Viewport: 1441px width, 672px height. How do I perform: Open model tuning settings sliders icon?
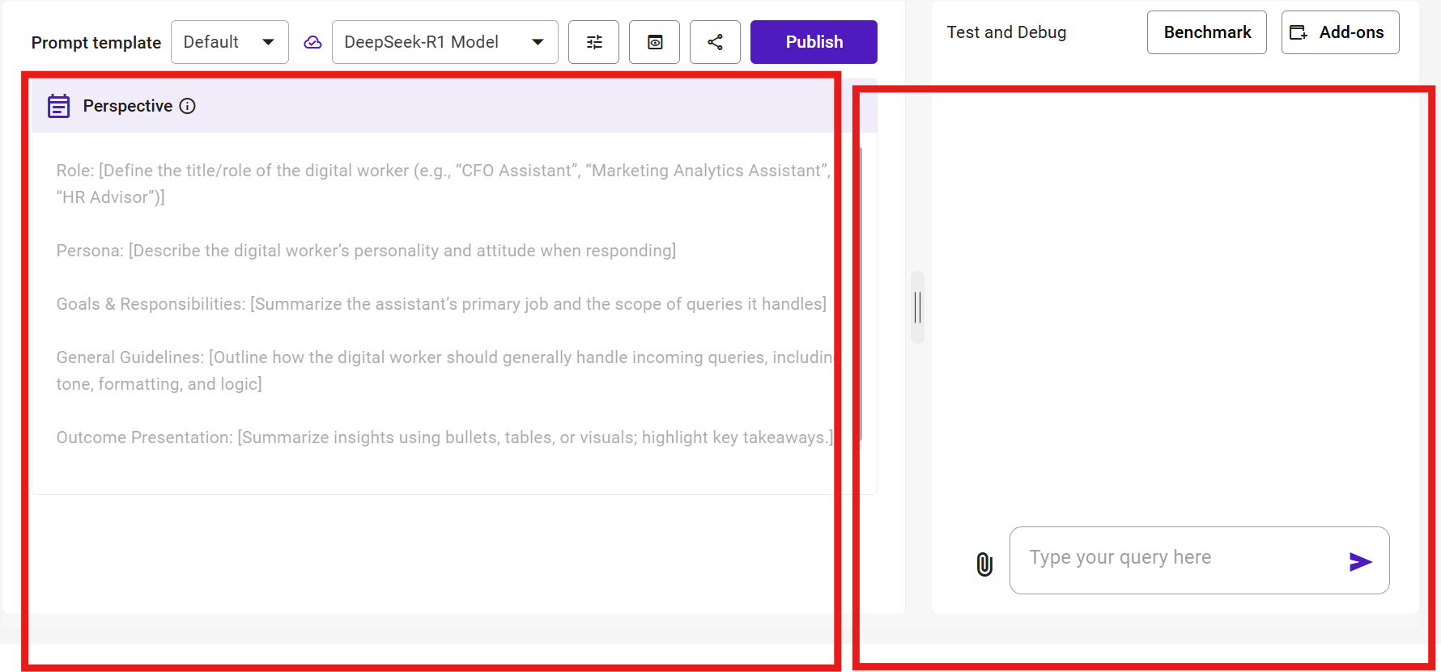click(x=593, y=42)
